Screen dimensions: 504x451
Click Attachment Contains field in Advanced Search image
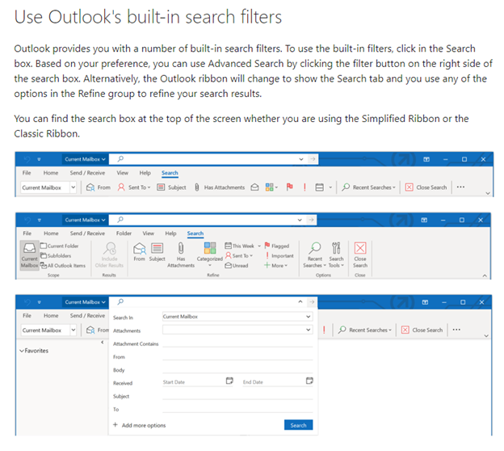[237, 343]
